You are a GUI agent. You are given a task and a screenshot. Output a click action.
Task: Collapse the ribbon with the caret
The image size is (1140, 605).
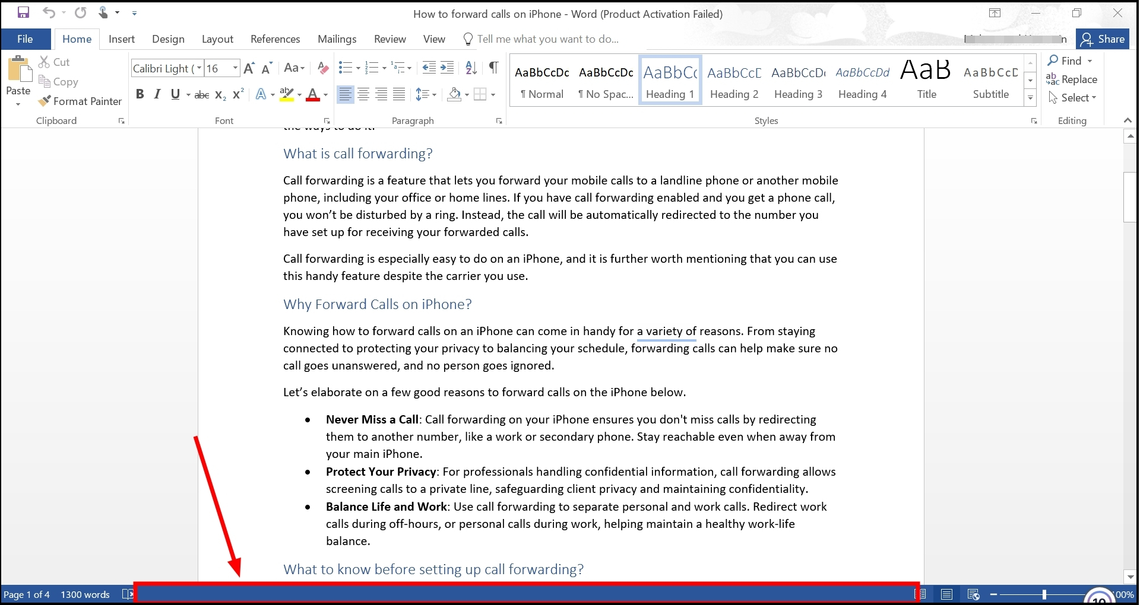pos(1128,120)
